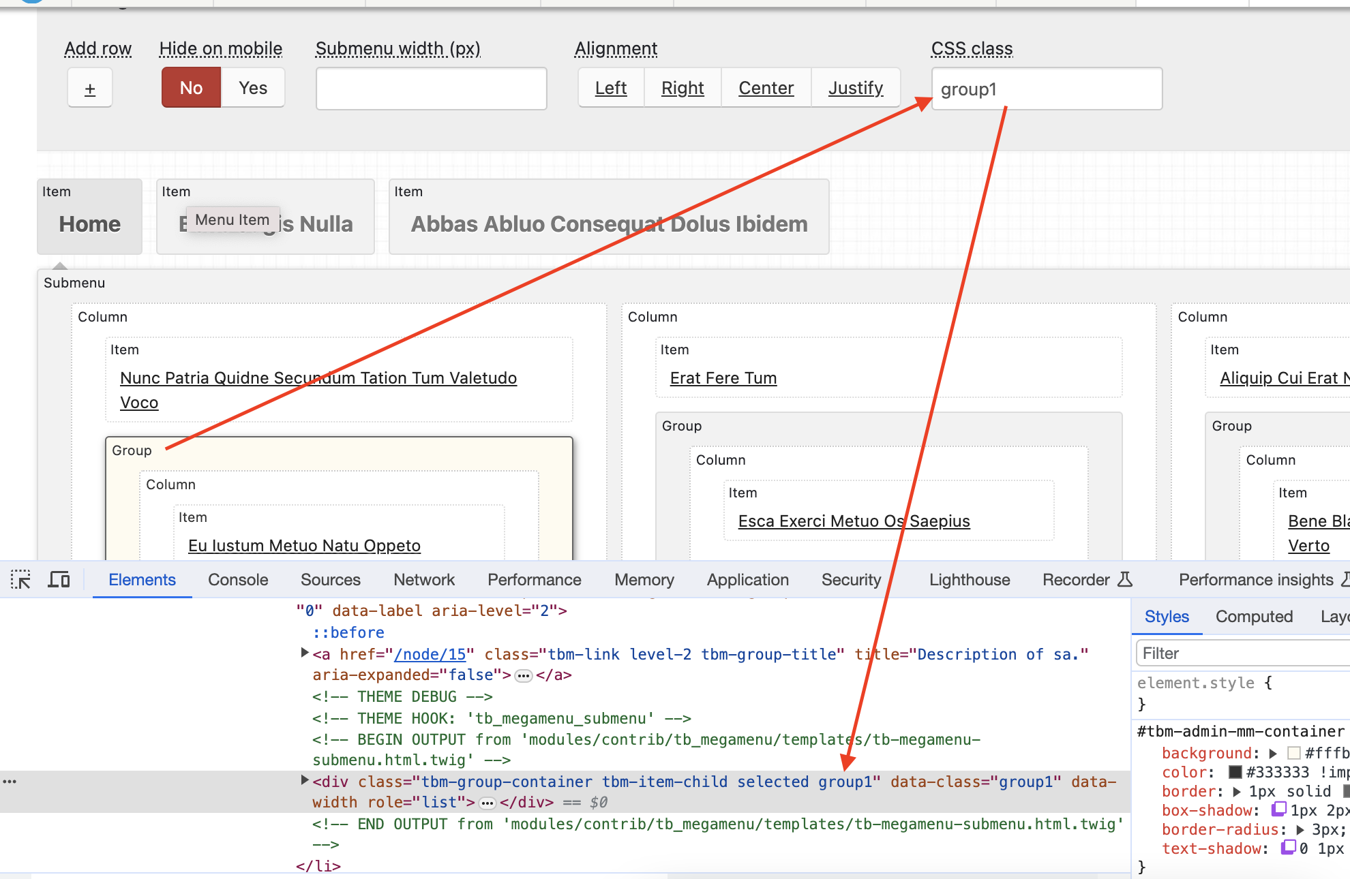Click the Justify alignment icon
Viewport: 1350px width, 879px height.
854,89
